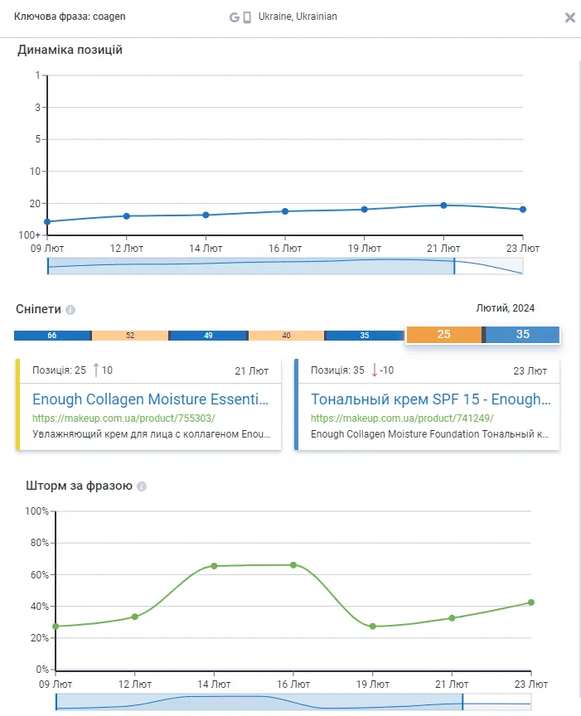Click position chart point for 23 Лют
The image size is (581, 716).
pyautogui.click(x=523, y=210)
